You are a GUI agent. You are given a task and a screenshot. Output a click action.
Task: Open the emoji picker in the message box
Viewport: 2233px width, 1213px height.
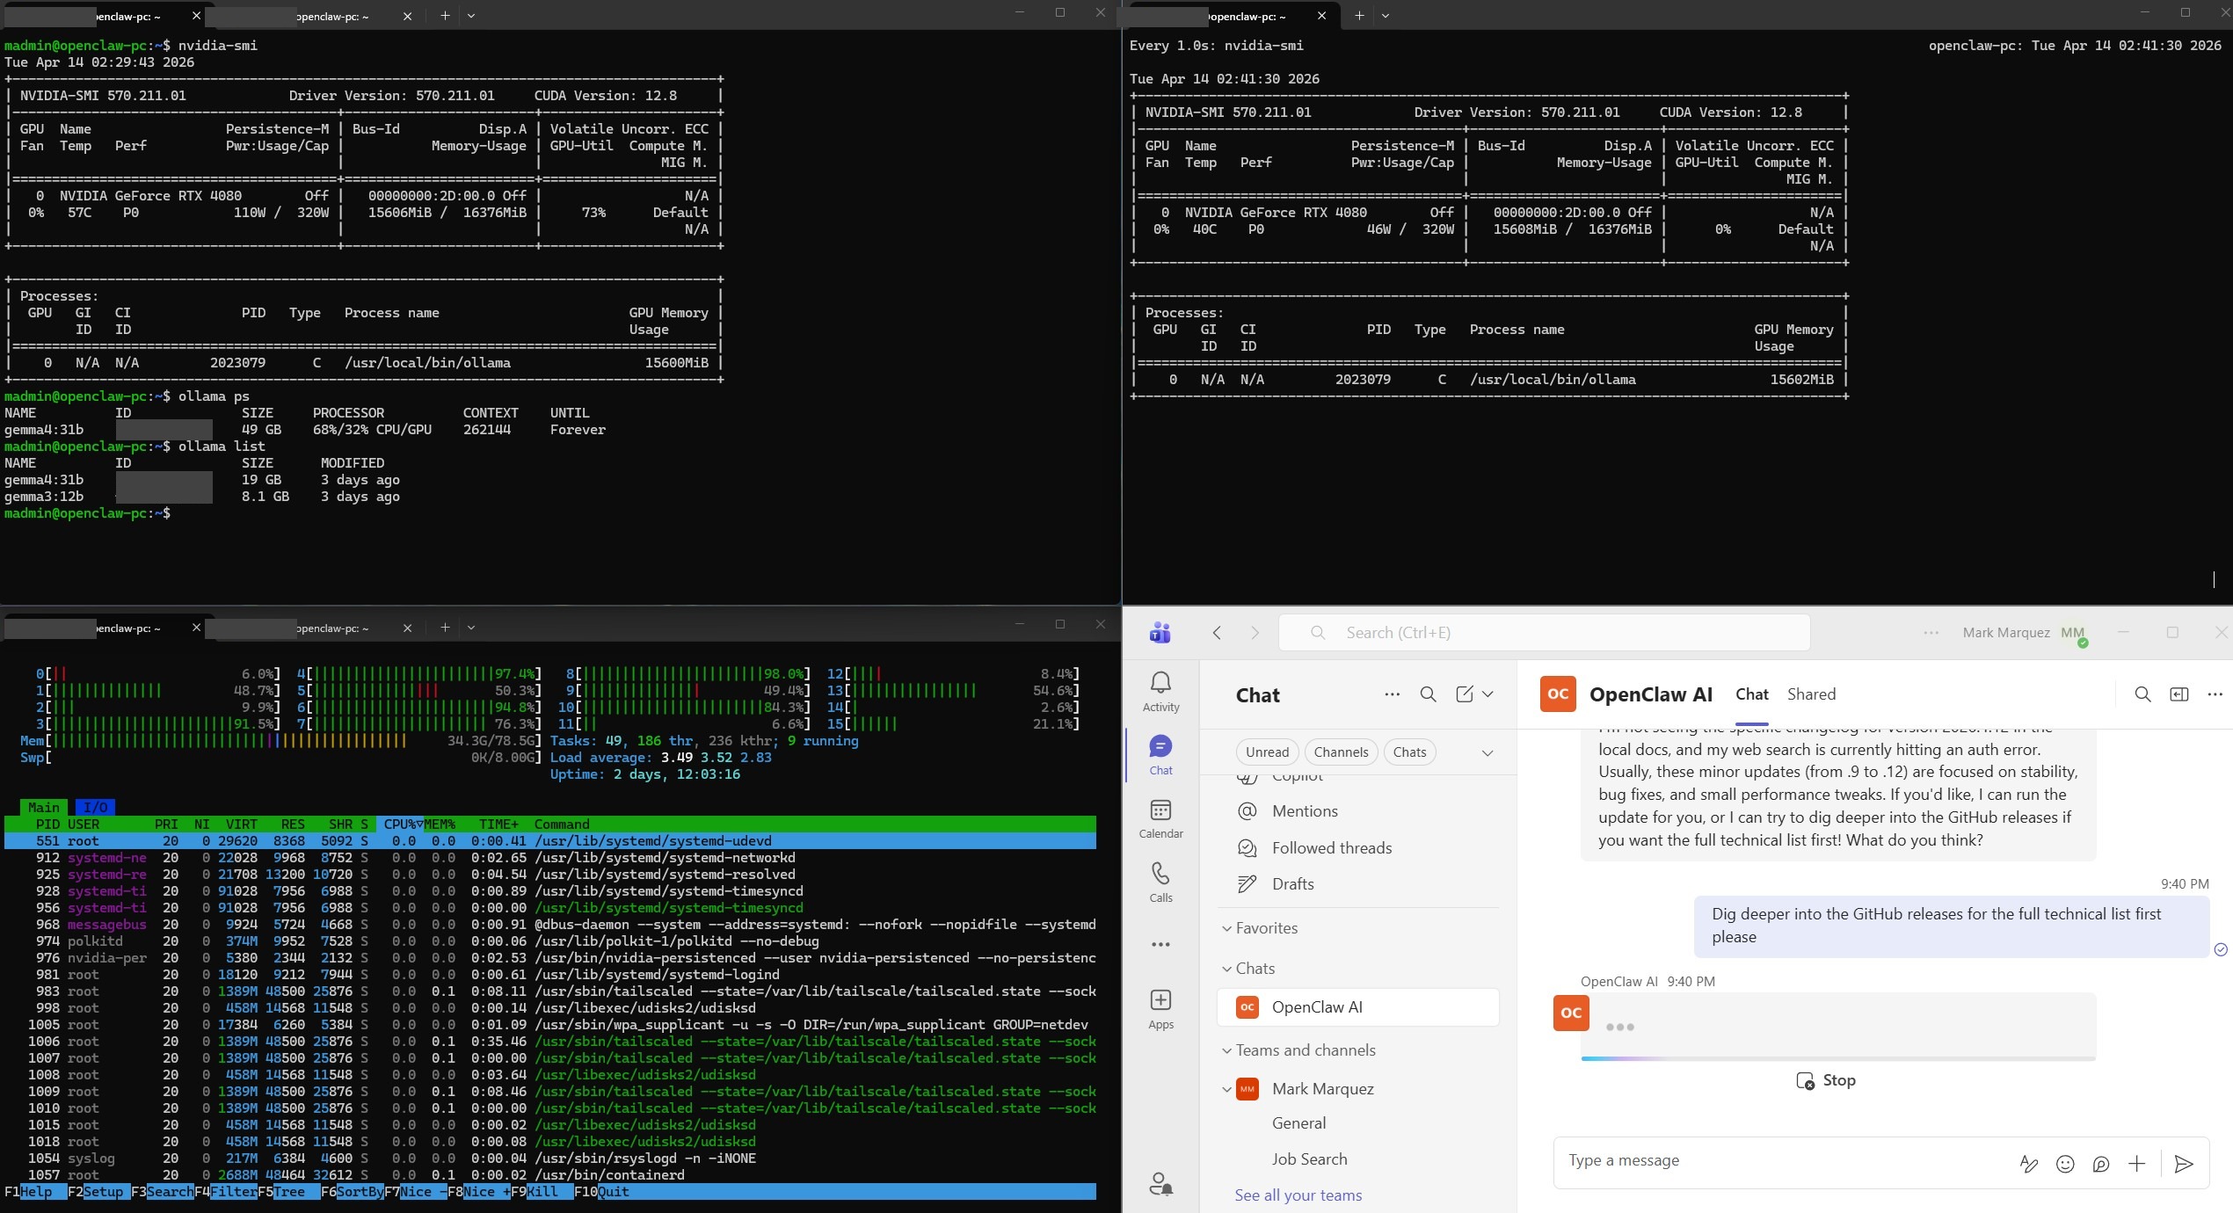(2064, 1163)
